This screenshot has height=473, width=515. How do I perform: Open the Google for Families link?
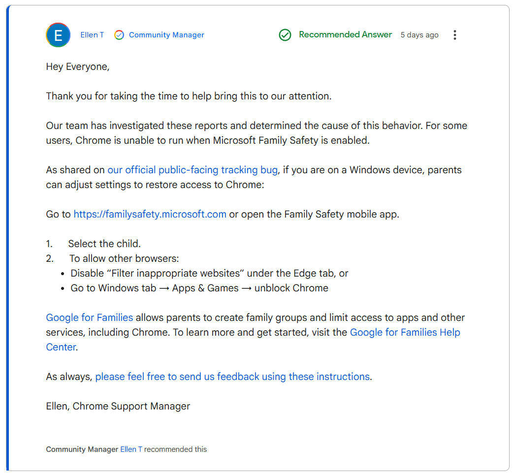pyautogui.click(x=89, y=317)
